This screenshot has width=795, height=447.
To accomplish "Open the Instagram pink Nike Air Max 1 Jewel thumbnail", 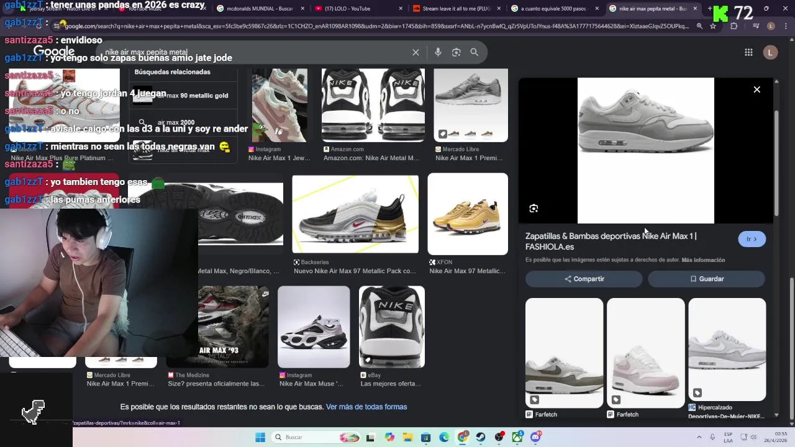I will coord(279,106).
